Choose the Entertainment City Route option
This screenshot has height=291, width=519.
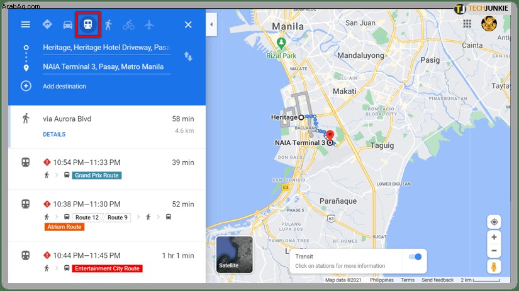coord(107,262)
